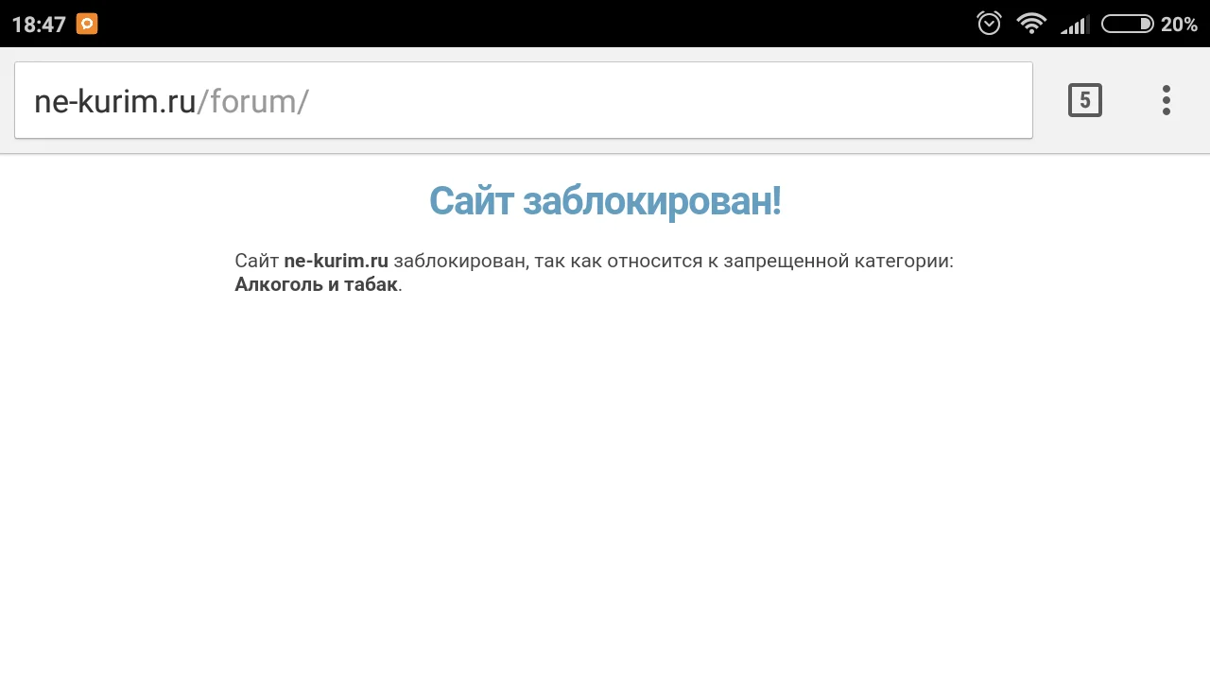Select the URL bar to edit address
Viewport: 1210px width, 680px height.
pos(520,100)
